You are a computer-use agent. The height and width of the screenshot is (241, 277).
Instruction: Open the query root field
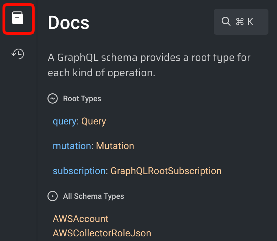click(64, 122)
